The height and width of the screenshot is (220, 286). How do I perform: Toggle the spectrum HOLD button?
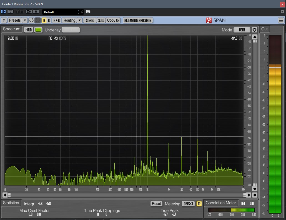pyautogui.click(x=28, y=30)
